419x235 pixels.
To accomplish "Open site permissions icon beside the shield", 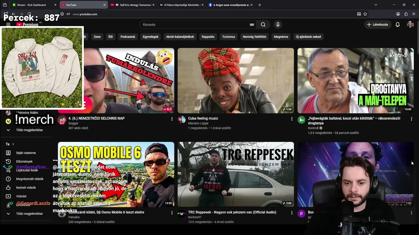I will [x=68, y=14].
